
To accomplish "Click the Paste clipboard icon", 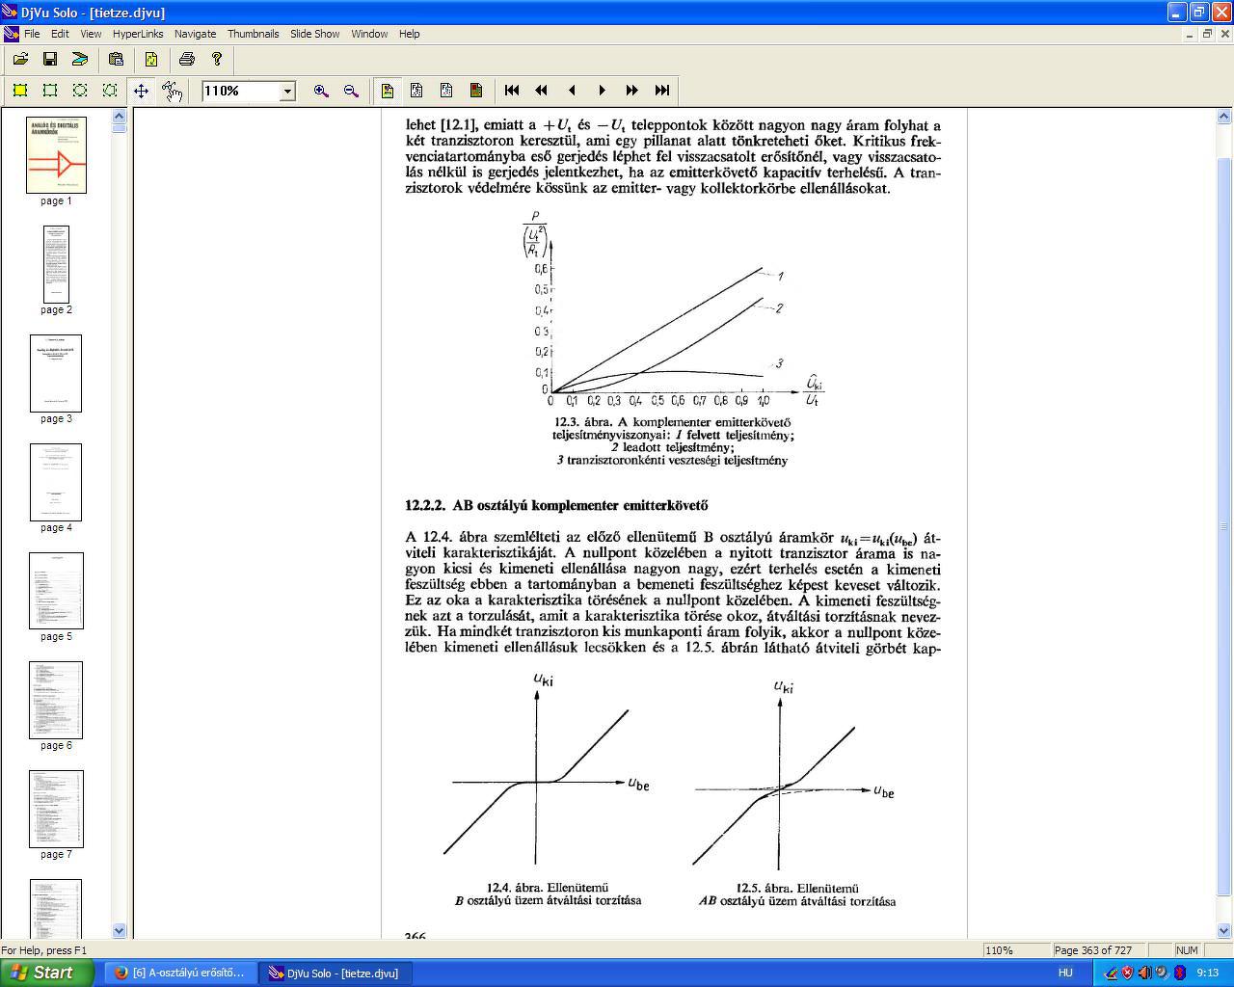I will [116, 60].
